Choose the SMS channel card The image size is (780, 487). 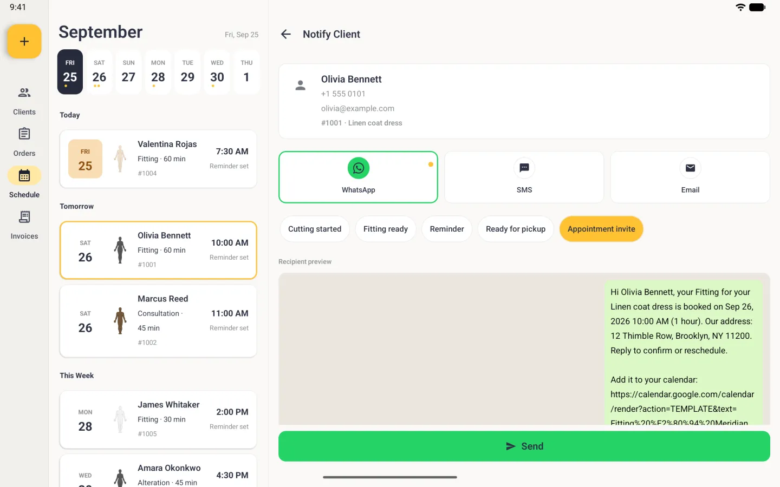524,177
